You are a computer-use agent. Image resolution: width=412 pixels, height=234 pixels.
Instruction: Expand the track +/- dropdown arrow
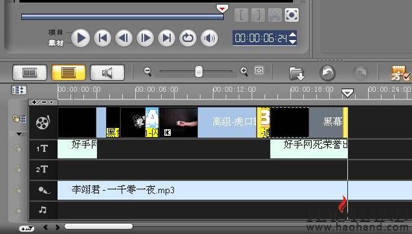[x=52, y=102]
